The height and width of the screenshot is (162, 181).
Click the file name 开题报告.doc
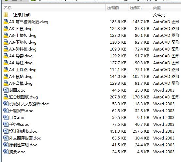[x=21, y=111]
